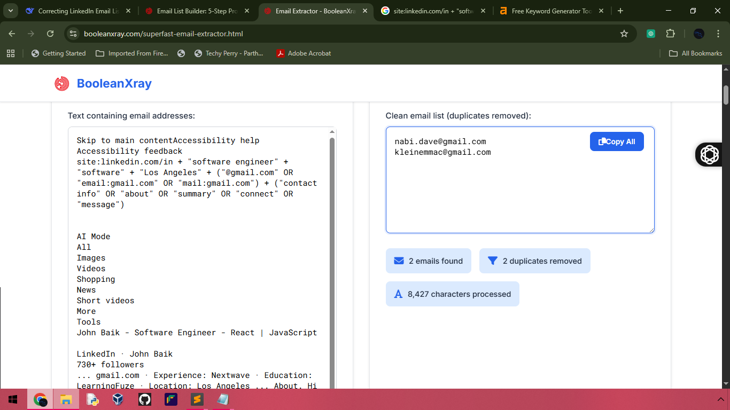Open GitHub Desktop from the taskbar
Viewport: 730px width, 410px height.
145,399
